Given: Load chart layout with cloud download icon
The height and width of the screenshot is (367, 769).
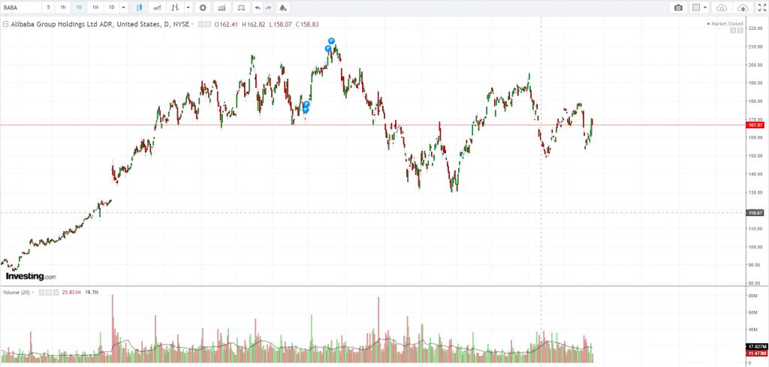Looking at the screenshot, I should coord(722,8).
